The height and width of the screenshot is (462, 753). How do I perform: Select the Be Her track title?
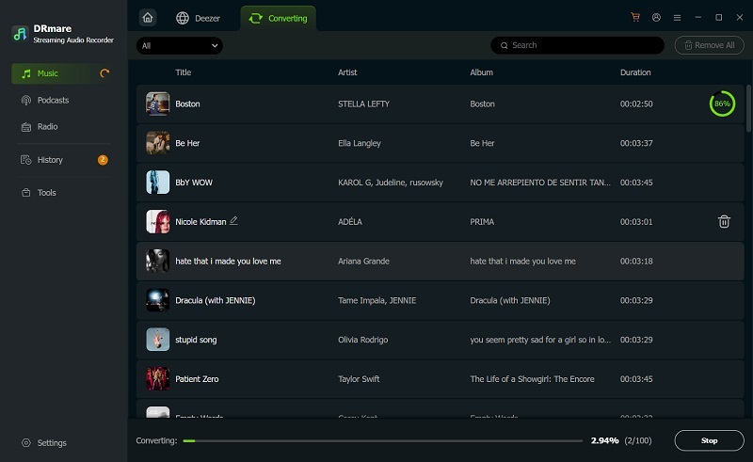(187, 143)
